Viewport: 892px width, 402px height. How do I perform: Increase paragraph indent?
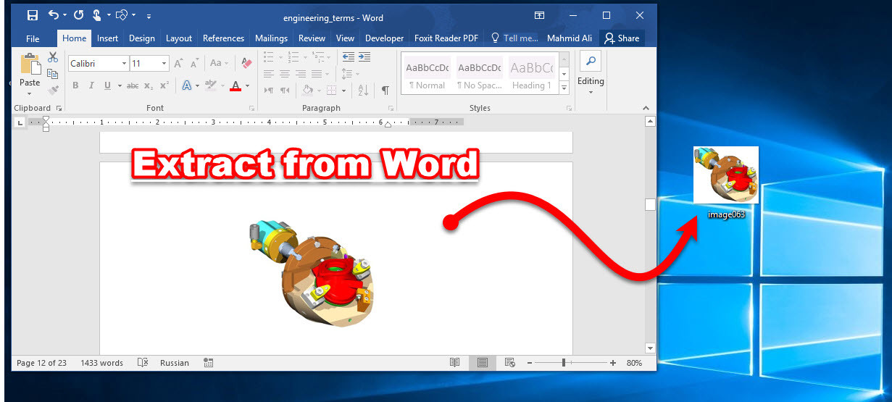tap(364, 56)
